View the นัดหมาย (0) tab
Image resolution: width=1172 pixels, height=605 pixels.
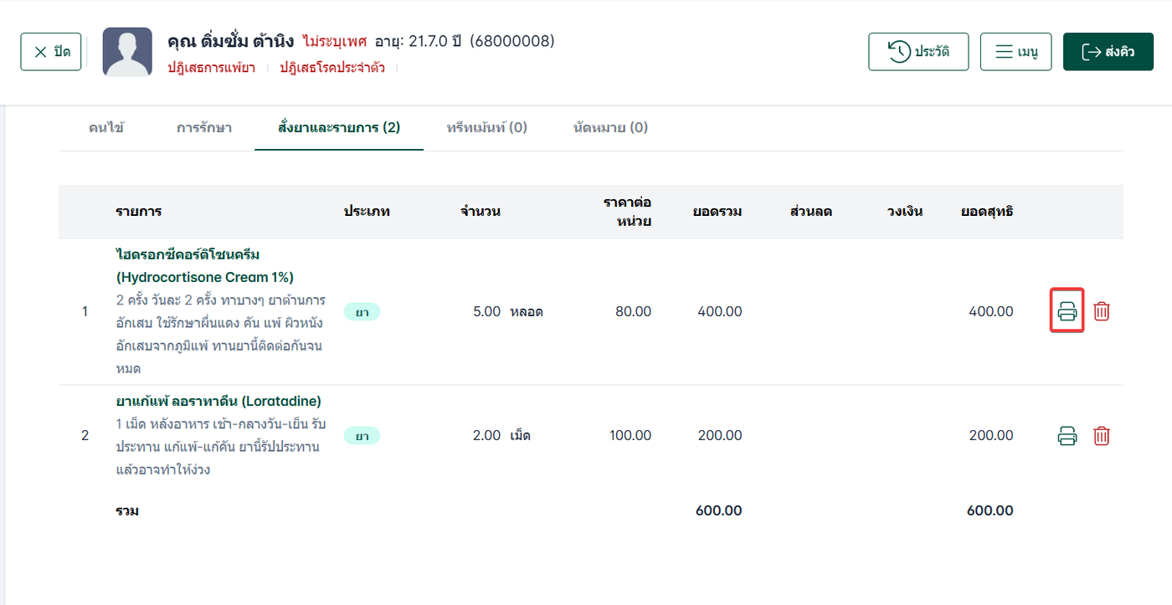pos(610,128)
